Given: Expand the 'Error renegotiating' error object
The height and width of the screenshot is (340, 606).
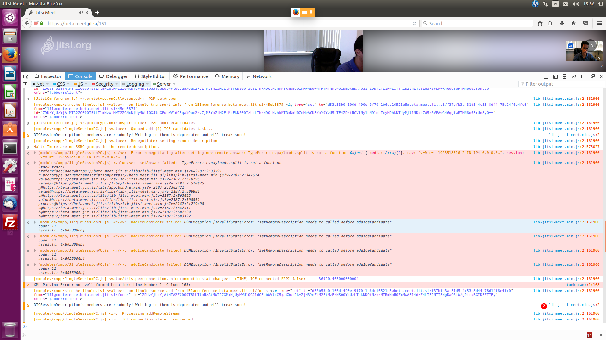Looking at the screenshot, I should (35, 153).
